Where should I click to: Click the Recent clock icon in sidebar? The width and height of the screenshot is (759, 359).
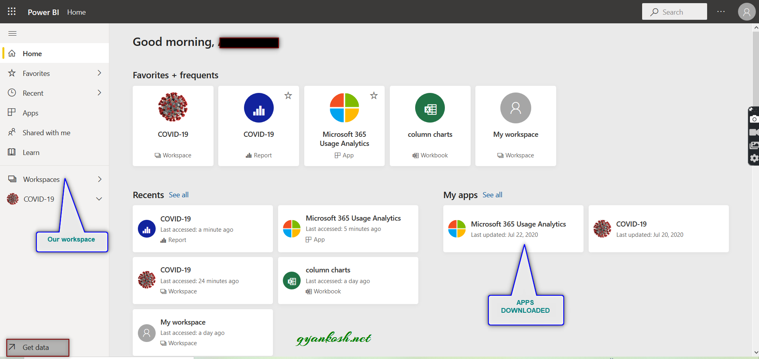pyautogui.click(x=12, y=93)
